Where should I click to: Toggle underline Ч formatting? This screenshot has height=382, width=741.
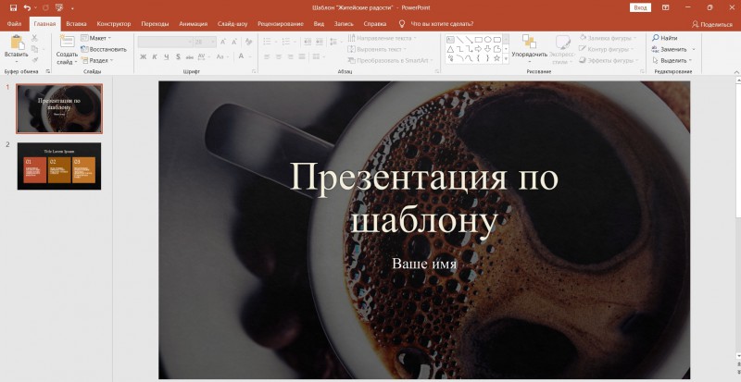(167, 56)
